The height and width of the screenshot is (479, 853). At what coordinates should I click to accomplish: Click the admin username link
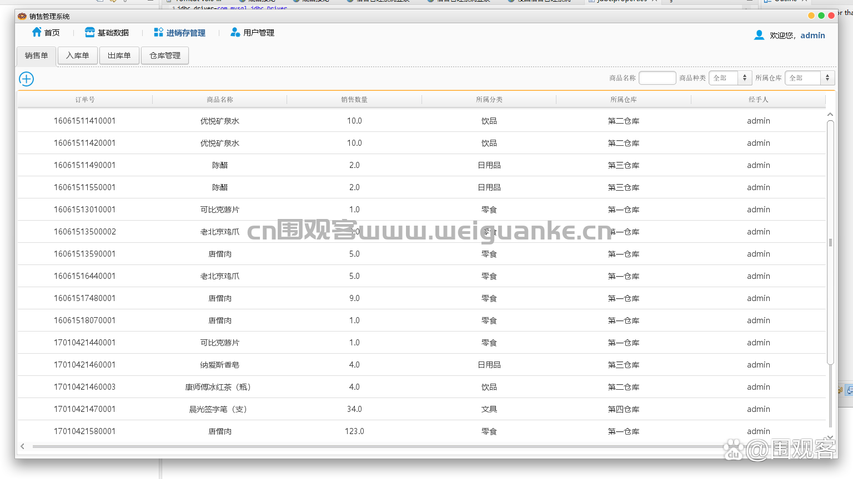click(812, 35)
